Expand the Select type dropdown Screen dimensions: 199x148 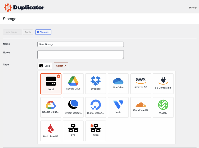coord(61,66)
